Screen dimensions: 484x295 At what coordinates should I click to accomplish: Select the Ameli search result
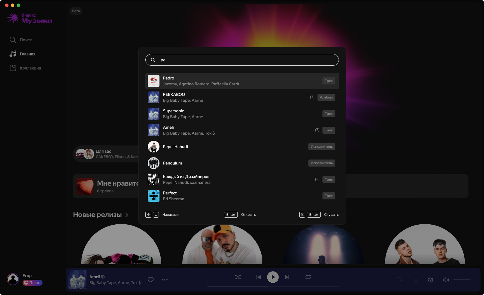(242, 130)
